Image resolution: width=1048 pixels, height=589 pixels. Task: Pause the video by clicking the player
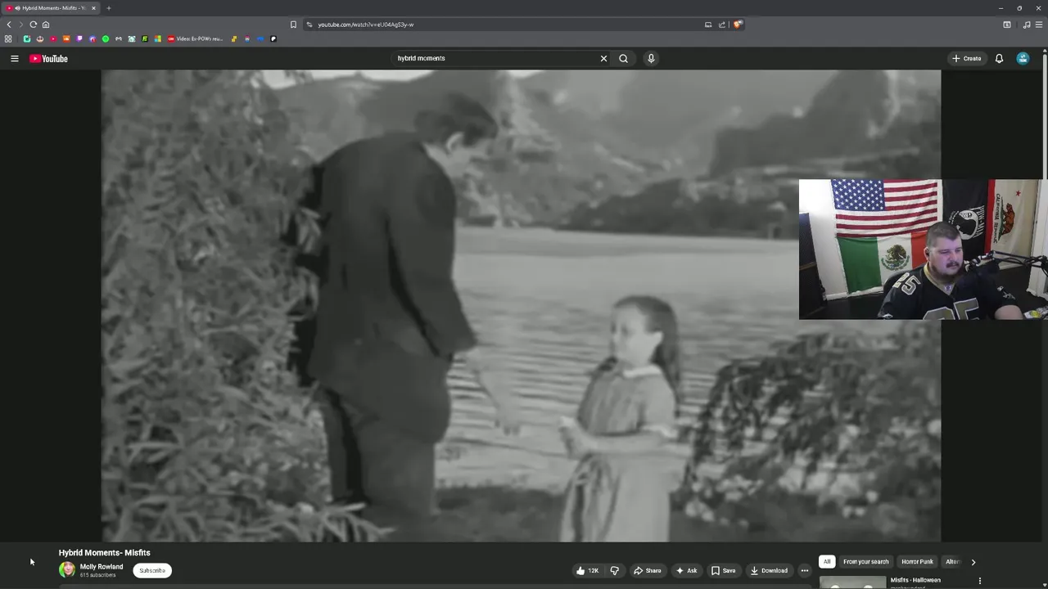click(x=521, y=305)
